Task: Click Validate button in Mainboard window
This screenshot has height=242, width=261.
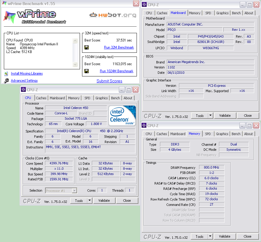Action: coord(225,116)
